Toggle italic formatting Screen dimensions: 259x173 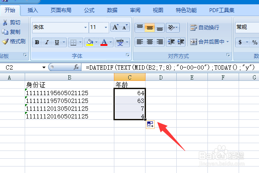point(47,42)
